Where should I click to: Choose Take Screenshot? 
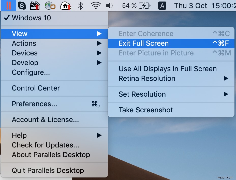tap(146, 110)
